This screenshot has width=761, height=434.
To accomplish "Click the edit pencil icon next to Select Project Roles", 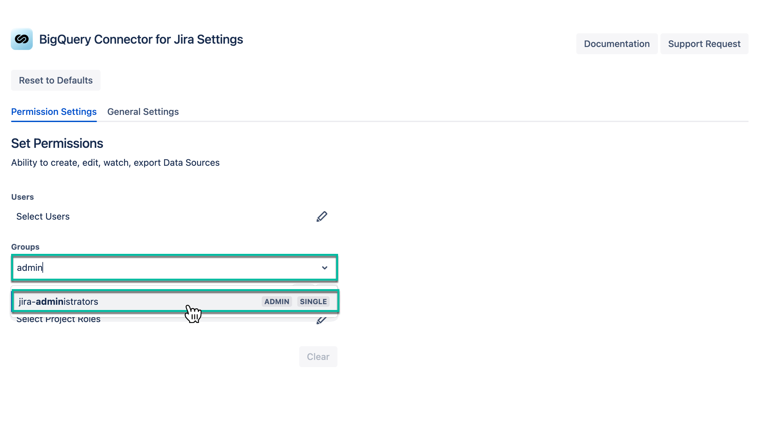I will (321, 320).
